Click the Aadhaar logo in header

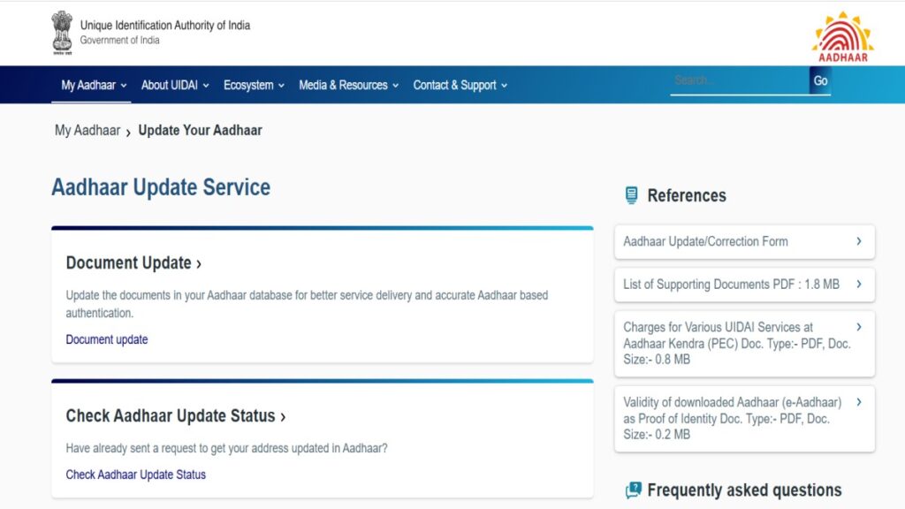[x=842, y=36]
